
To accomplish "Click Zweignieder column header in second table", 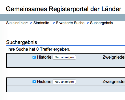I will (114, 82).
